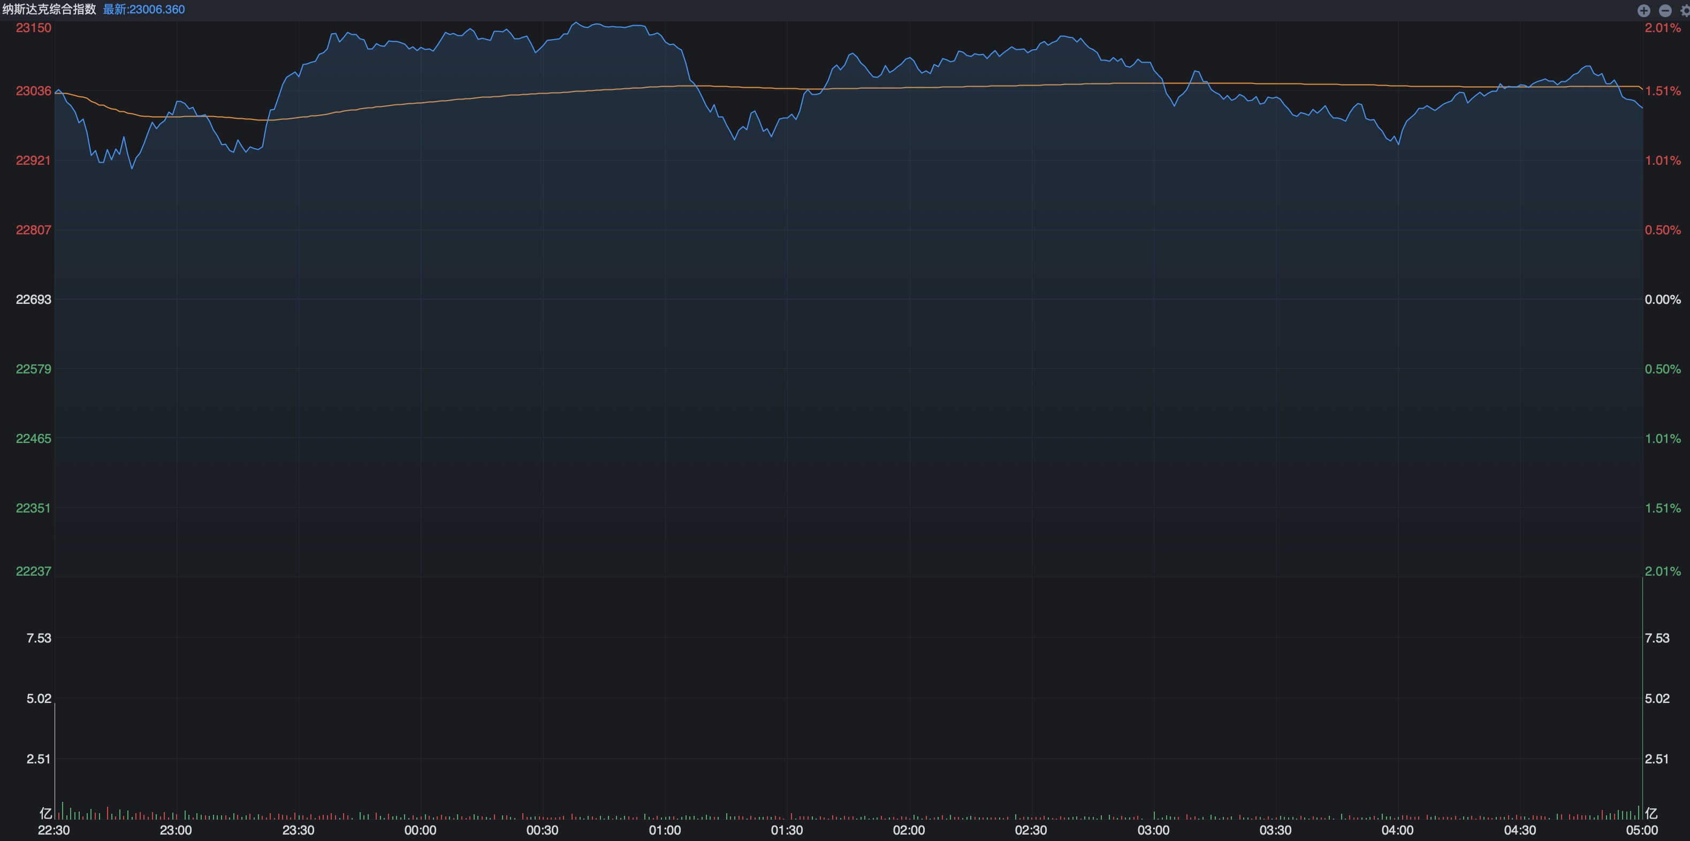Click the 23150 top price axis label

pos(34,28)
